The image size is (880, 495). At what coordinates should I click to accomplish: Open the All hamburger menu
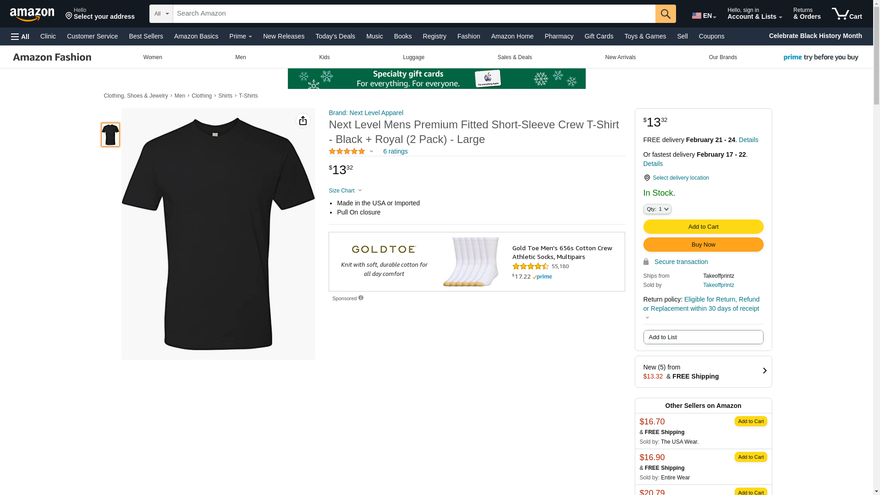click(x=20, y=36)
